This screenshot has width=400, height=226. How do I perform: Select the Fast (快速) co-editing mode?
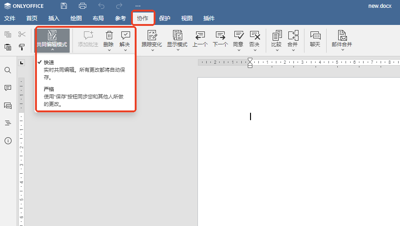click(x=49, y=62)
